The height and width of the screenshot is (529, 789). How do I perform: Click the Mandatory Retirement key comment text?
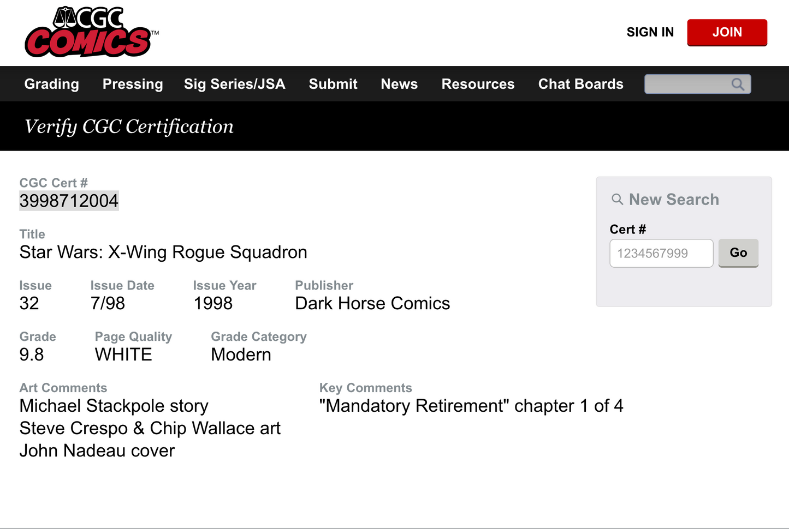pos(471,406)
